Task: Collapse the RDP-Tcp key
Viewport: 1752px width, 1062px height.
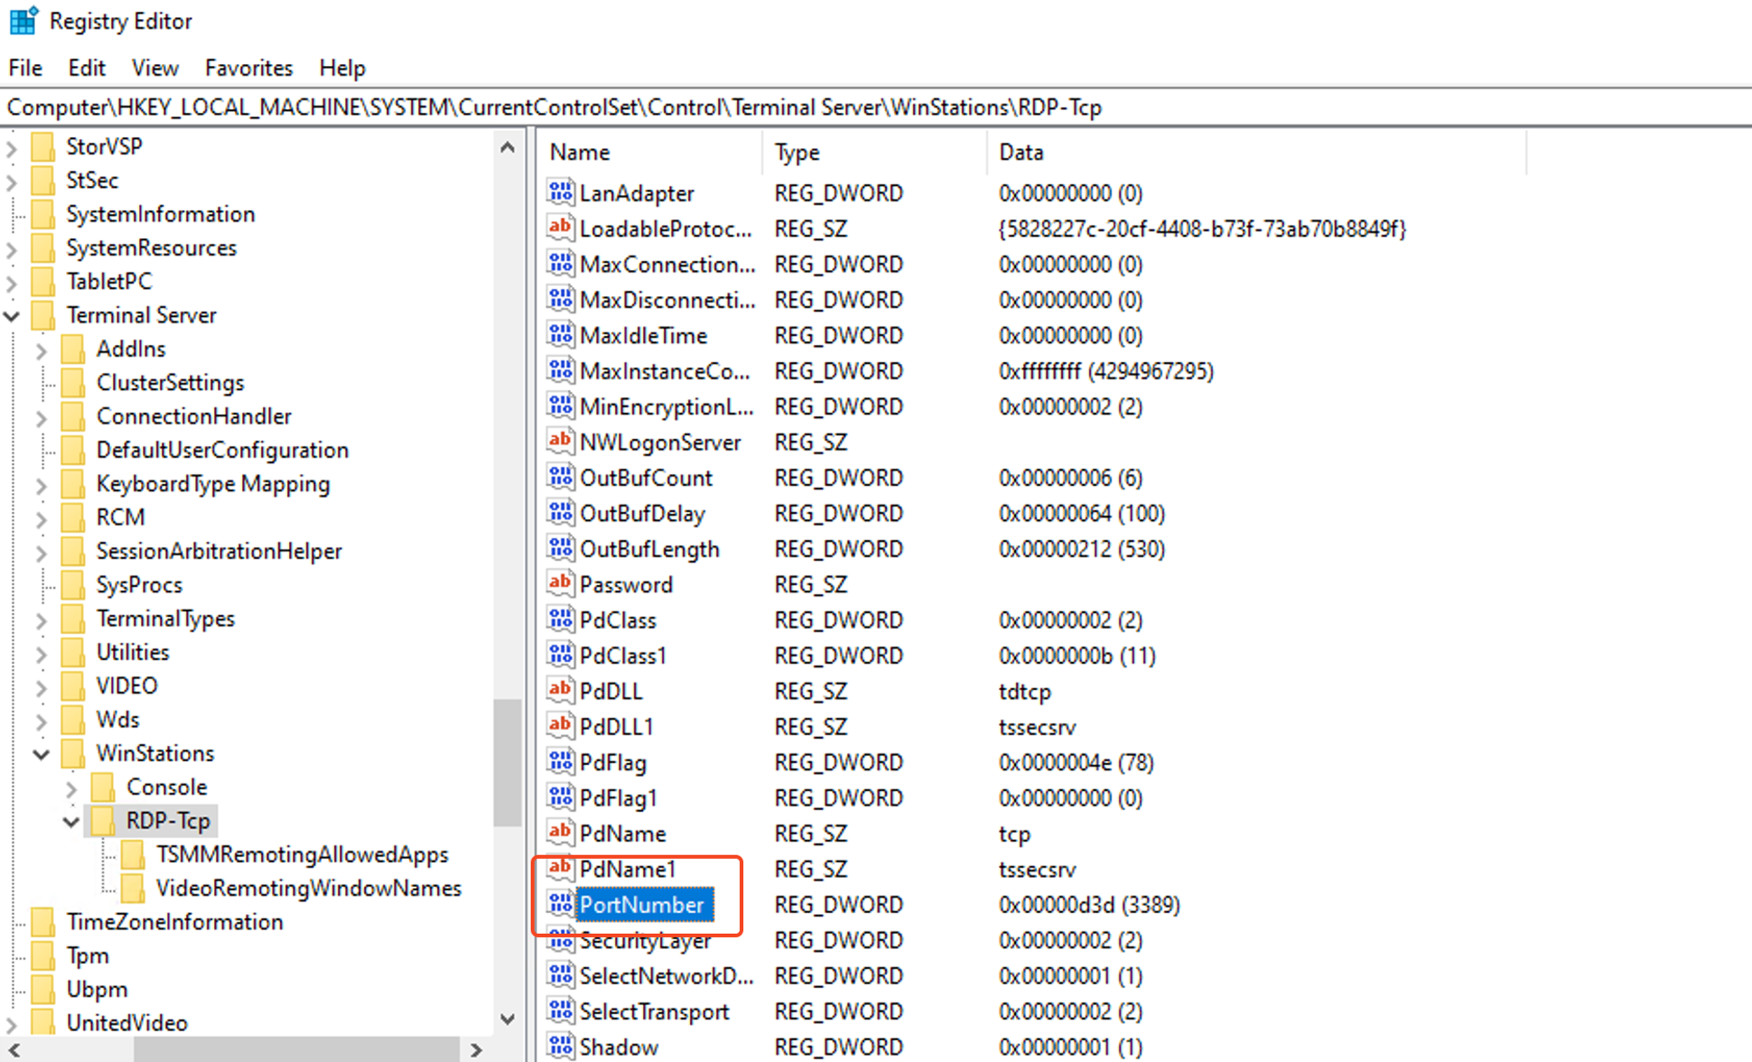Action: [70, 822]
